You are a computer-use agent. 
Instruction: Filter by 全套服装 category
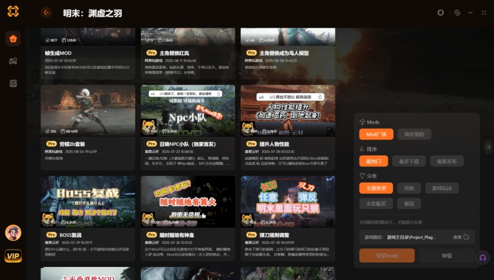(376, 203)
